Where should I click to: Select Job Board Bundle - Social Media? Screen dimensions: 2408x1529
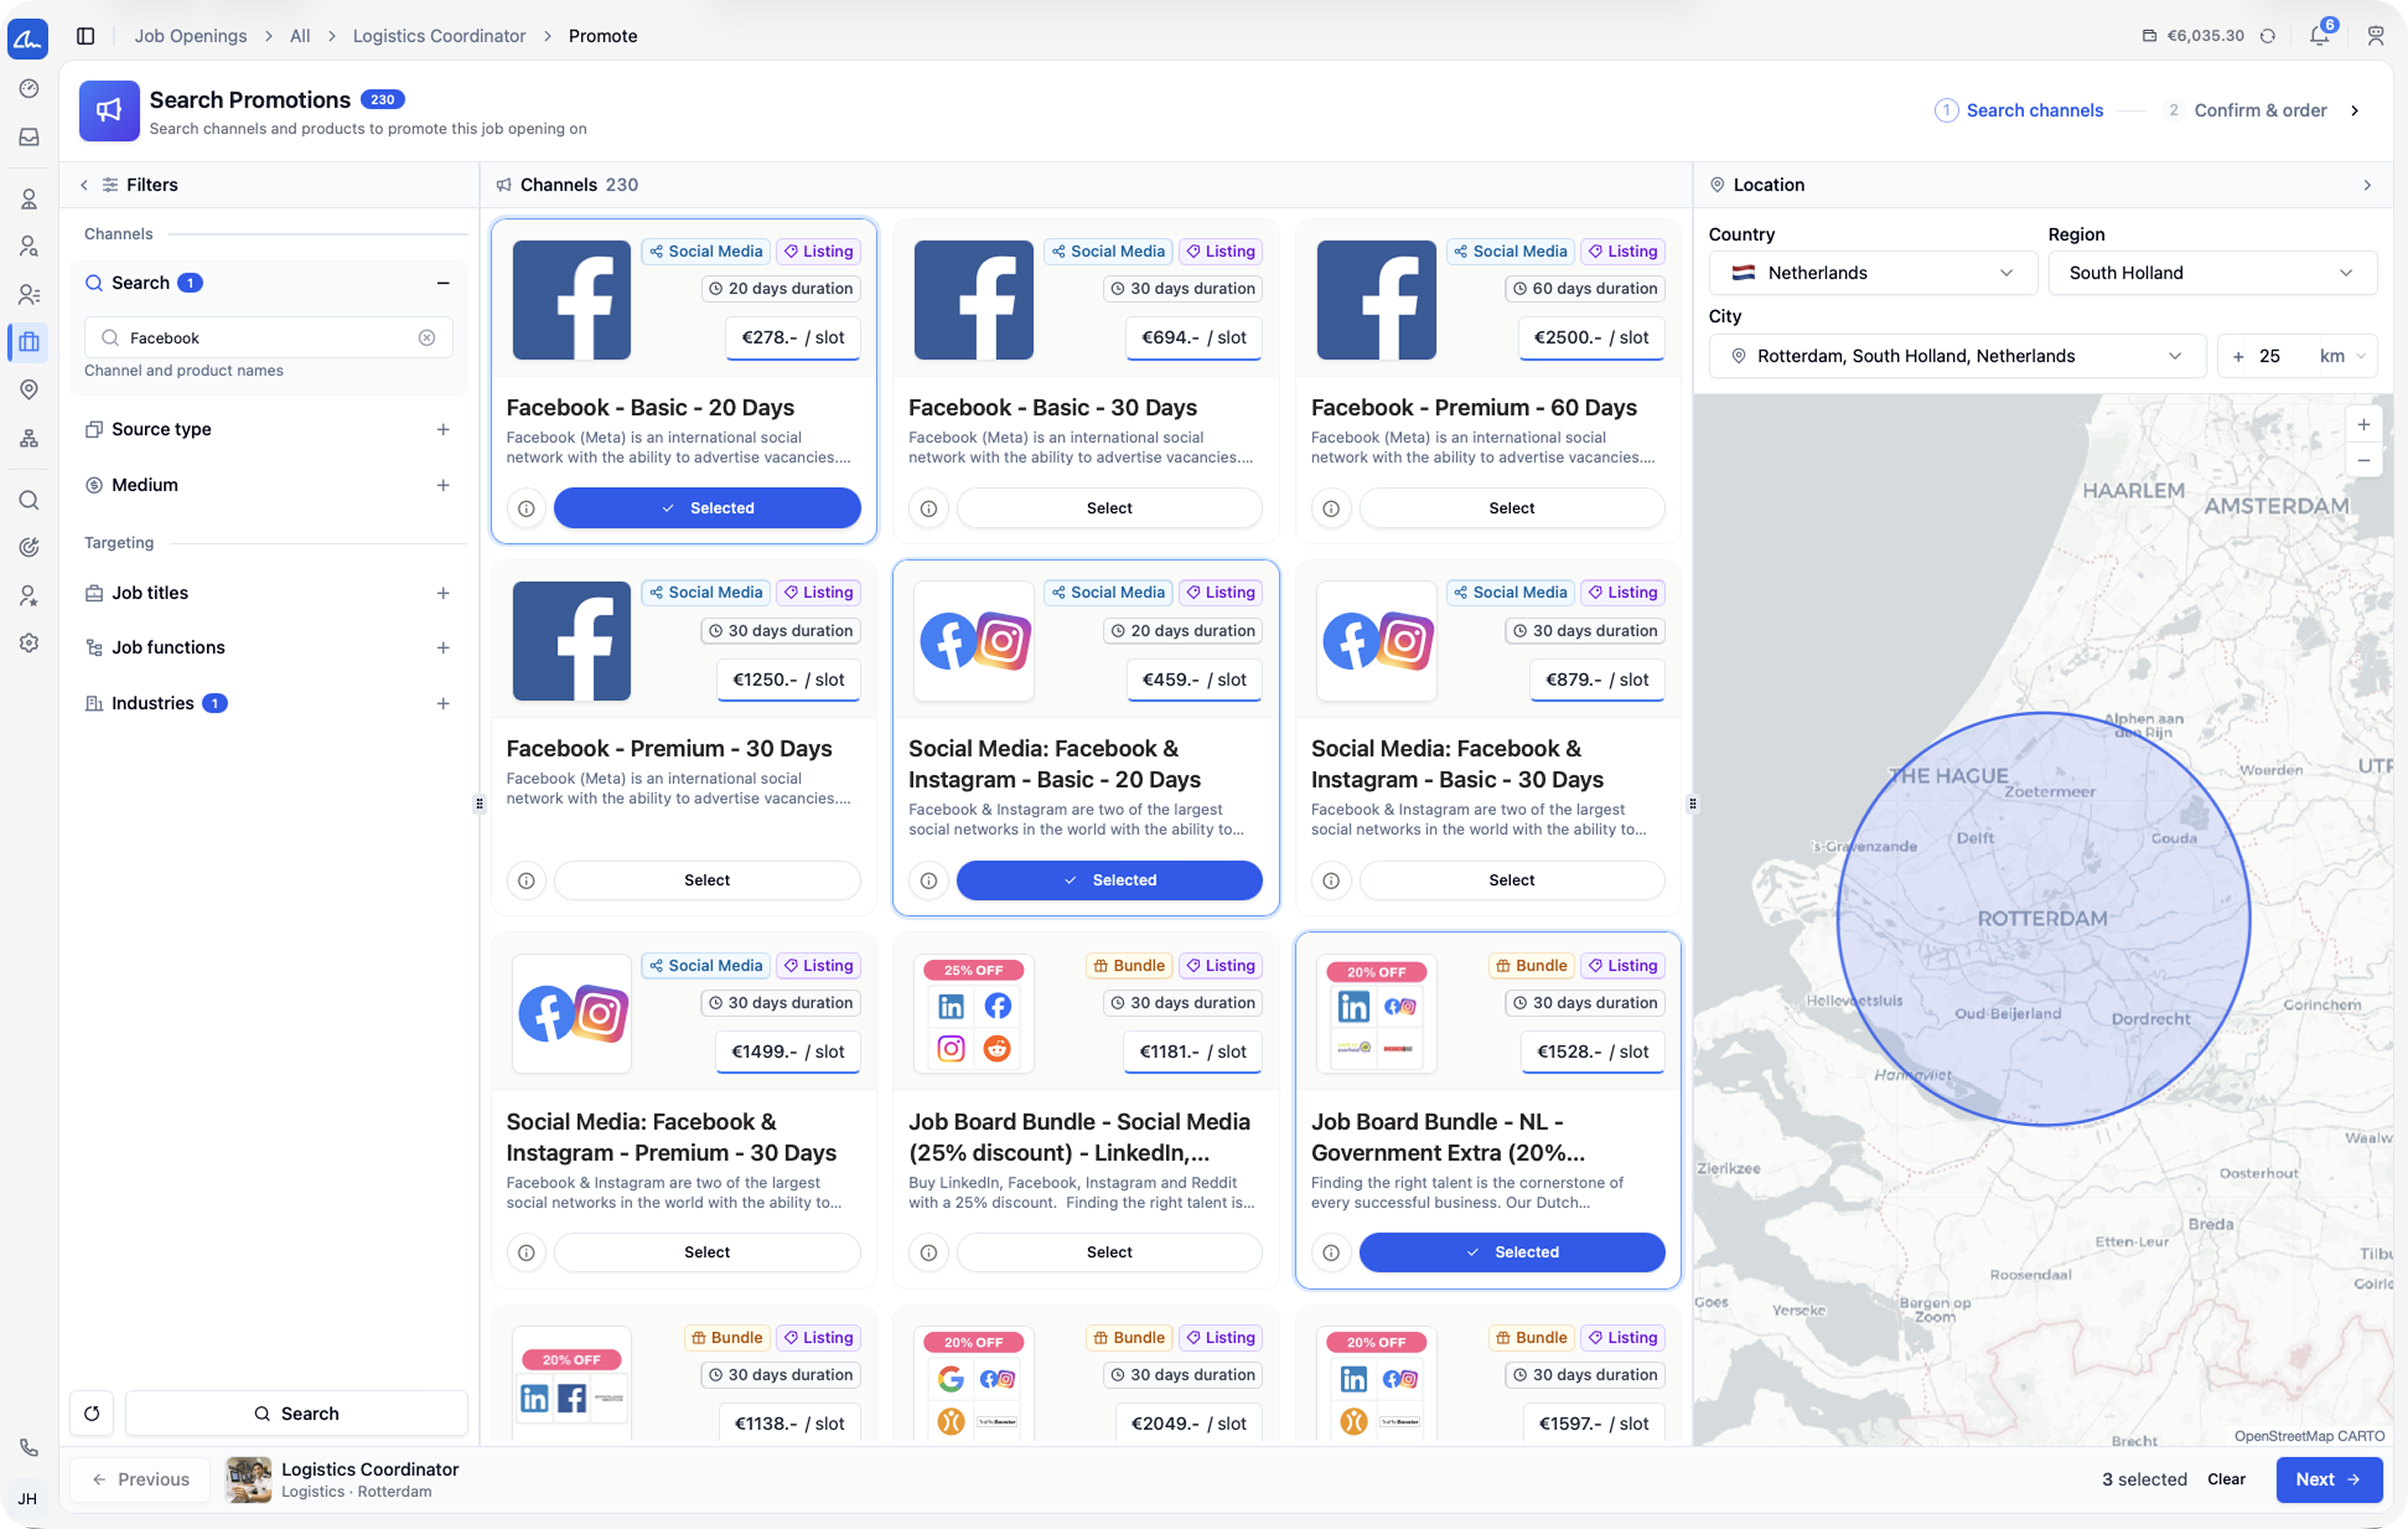click(1109, 1253)
